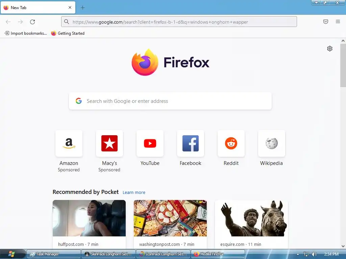Open the huffpost.com article thumbnail
This screenshot has width=346, height=259.
tap(89, 218)
